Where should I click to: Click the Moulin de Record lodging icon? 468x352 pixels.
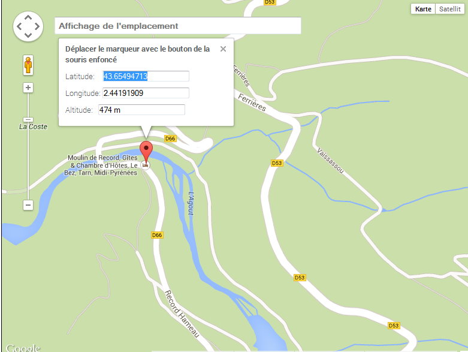click(x=146, y=165)
